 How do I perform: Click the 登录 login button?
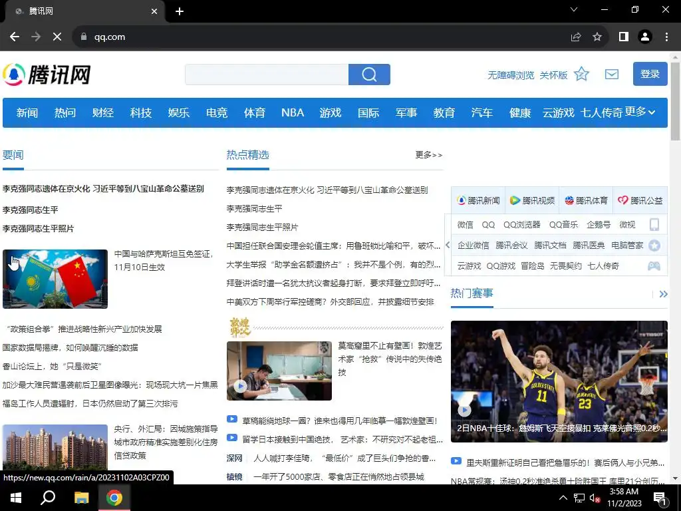650,74
